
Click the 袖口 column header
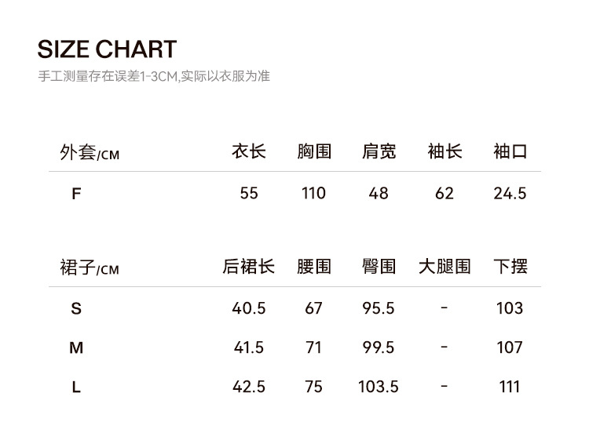coord(510,151)
